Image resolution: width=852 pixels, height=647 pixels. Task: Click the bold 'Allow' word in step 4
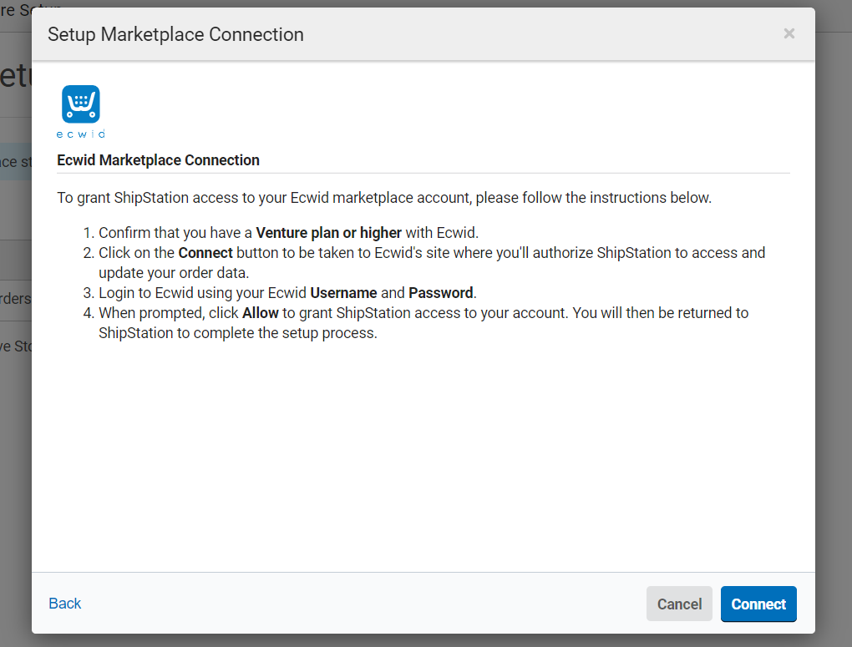[x=261, y=313]
